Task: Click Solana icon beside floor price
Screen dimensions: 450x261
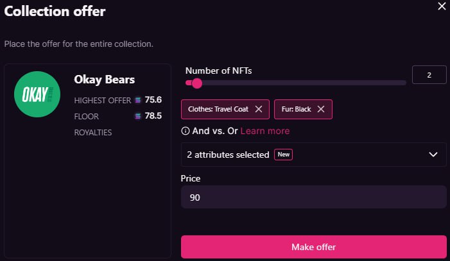Action: [137, 116]
